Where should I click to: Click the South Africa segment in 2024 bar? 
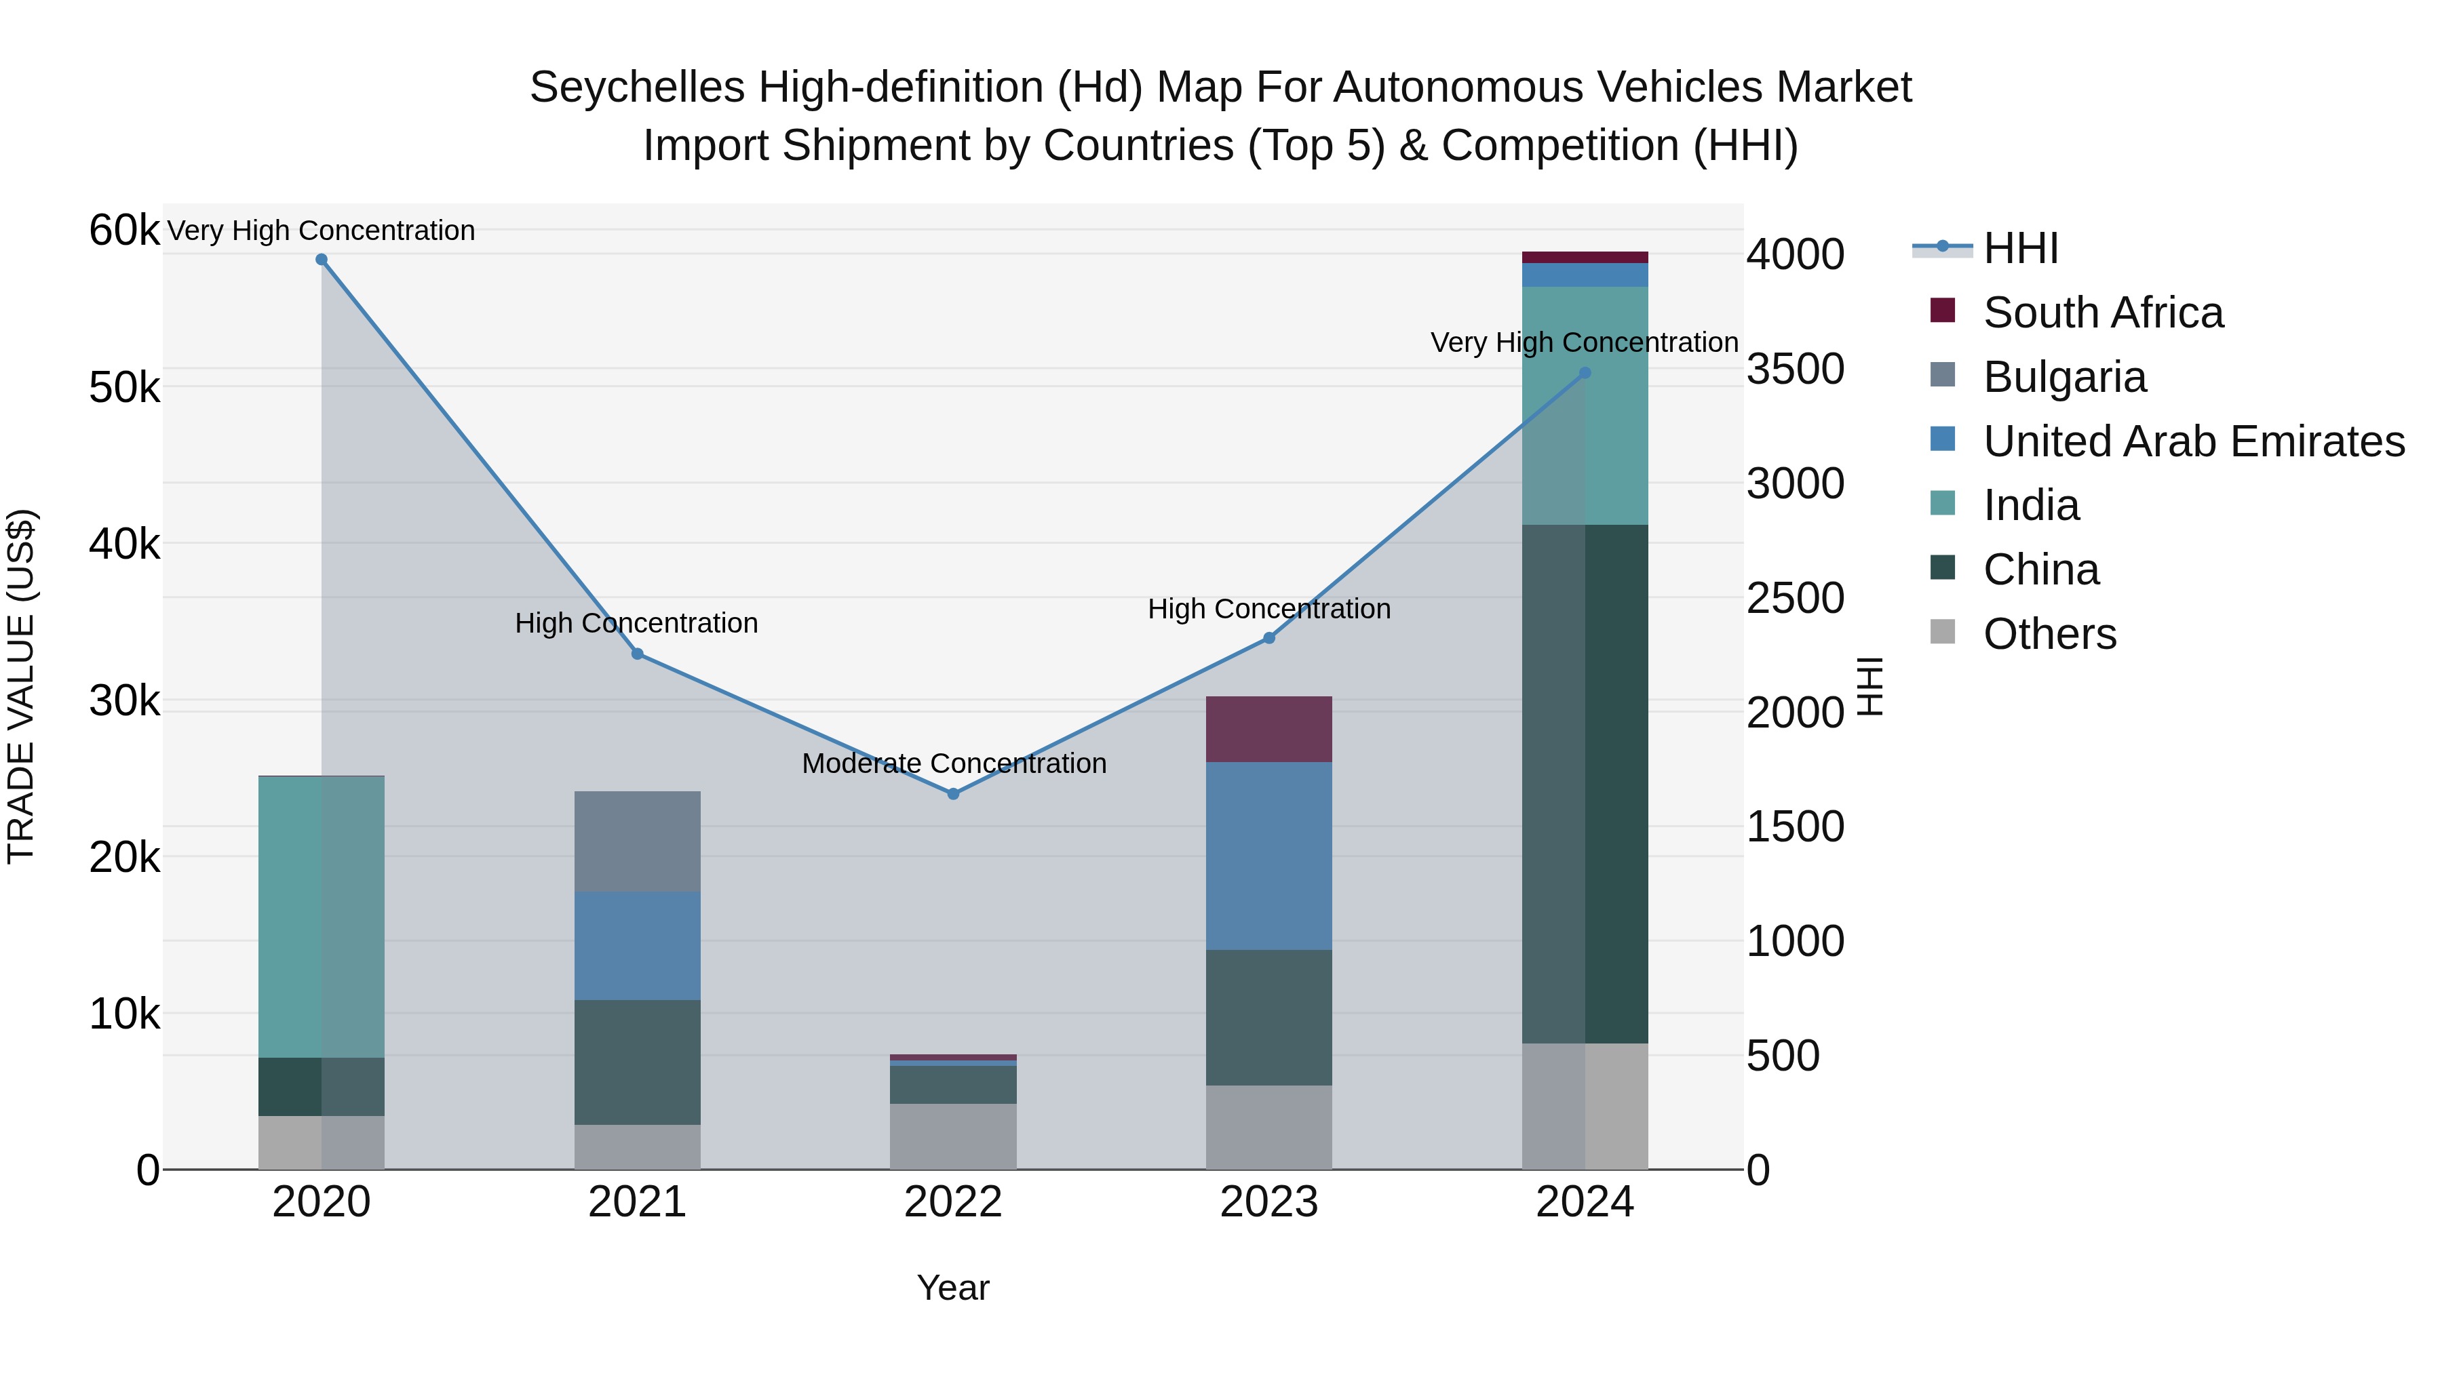click(1585, 258)
